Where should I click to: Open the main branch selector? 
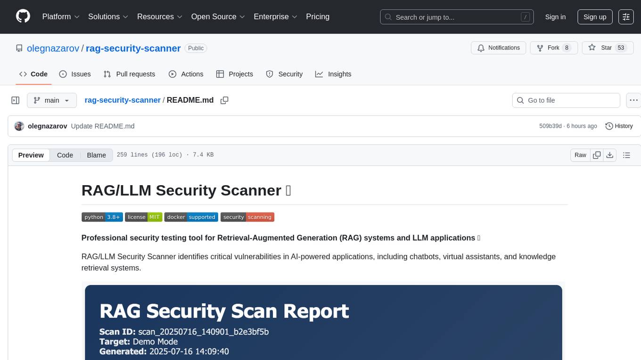[x=51, y=100]
